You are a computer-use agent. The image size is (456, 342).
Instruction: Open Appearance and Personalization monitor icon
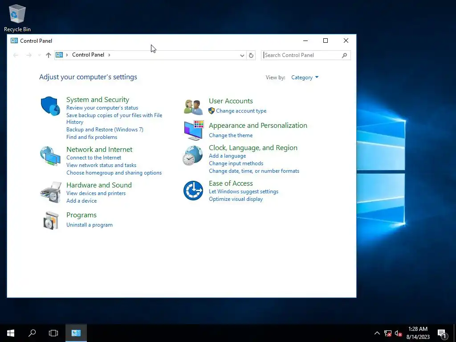click(194, 130)
